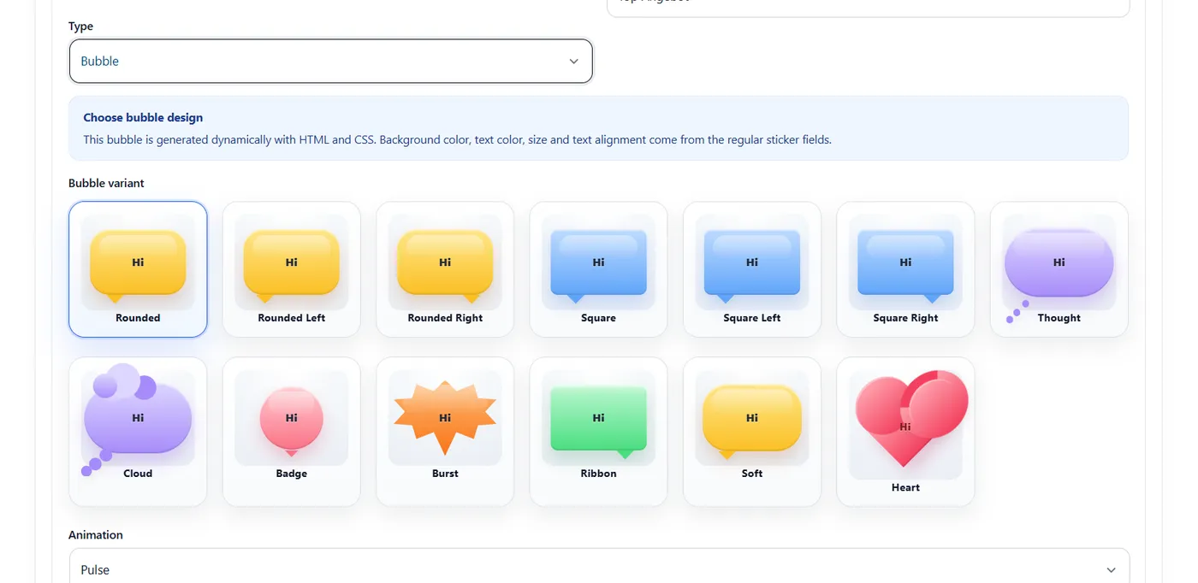Viewport: 1198px width, 583px height.
Task: Click the "Animation" field label
Action: pos(96,535)
